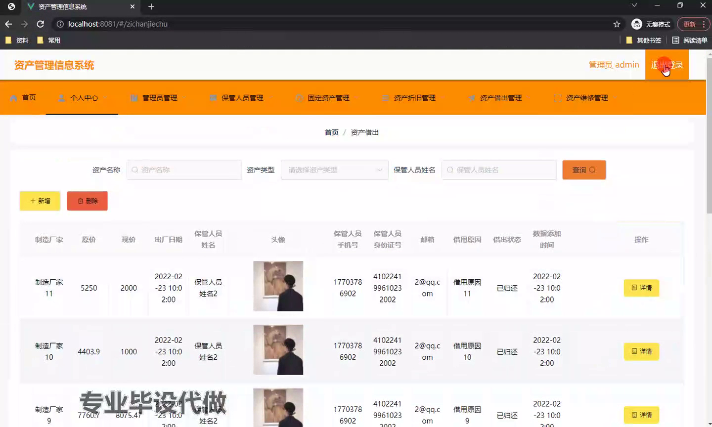Click avatar thumbnail in 制造厂家9 row
Viewport: 712px width, 427px height.
tap(278, 408)
